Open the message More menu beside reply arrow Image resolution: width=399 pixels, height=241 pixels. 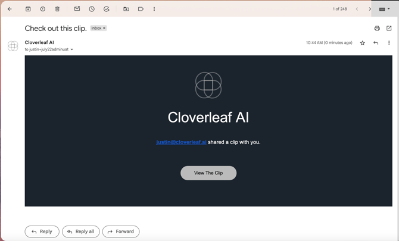(x=389, y=43)
